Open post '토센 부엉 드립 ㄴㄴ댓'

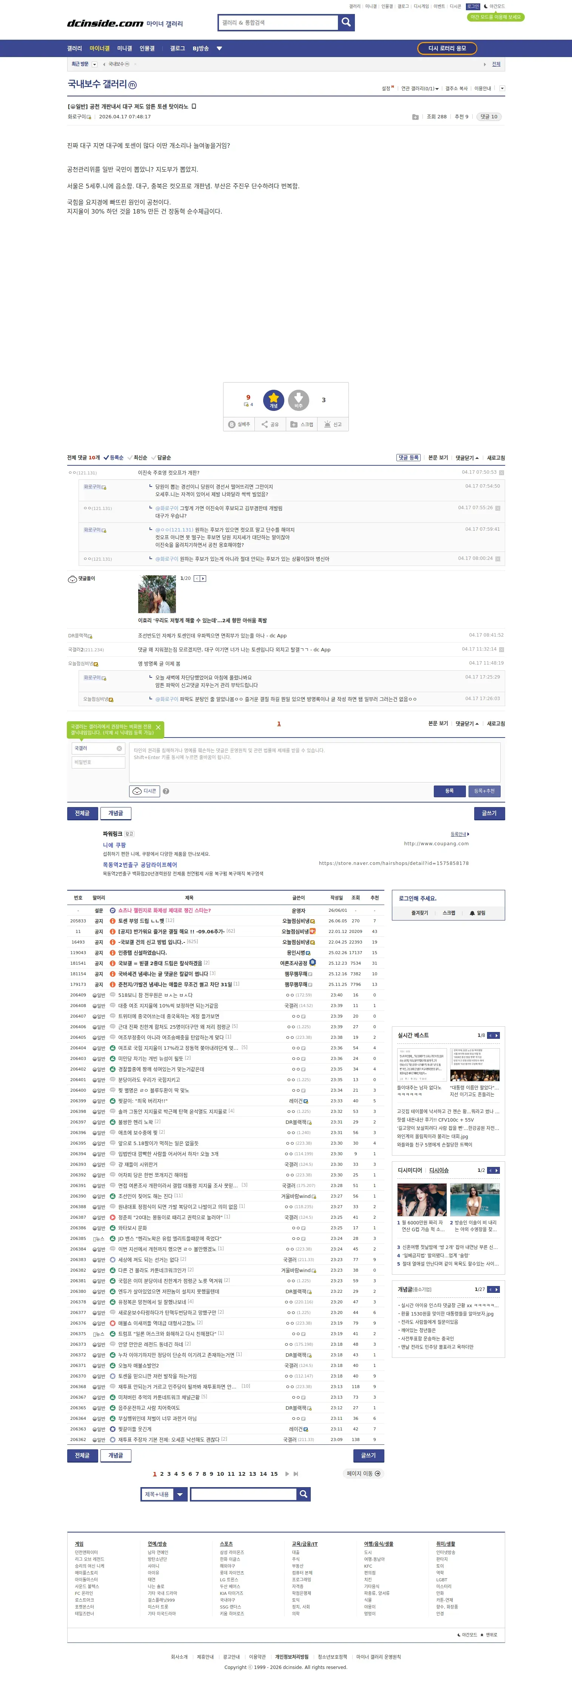(141, 920)
